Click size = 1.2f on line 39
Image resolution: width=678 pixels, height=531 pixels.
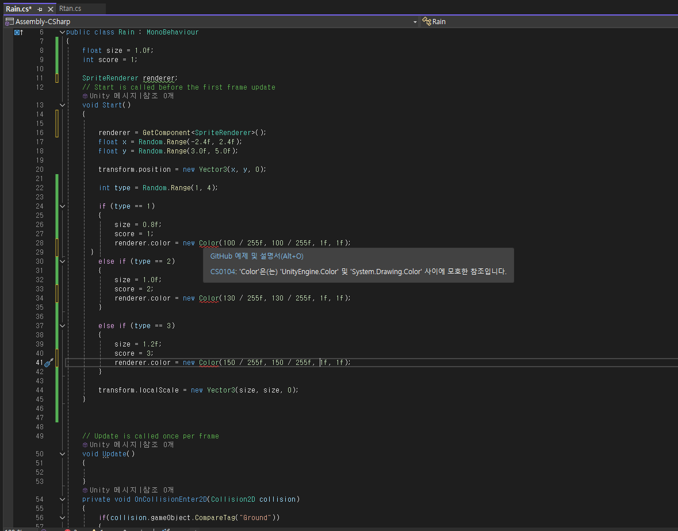click(x=138, y=344)
